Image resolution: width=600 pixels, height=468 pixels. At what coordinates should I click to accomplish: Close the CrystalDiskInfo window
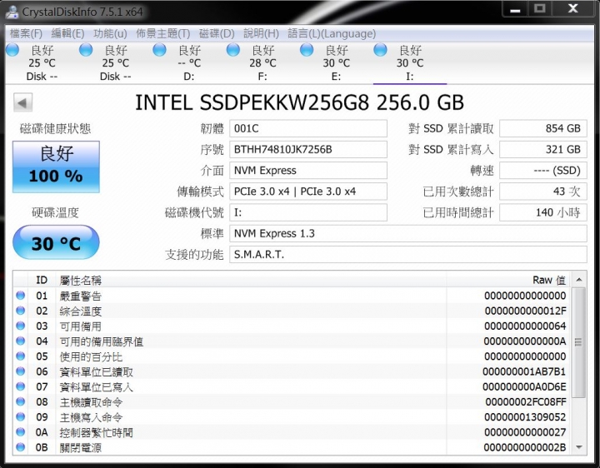(572, 9)
